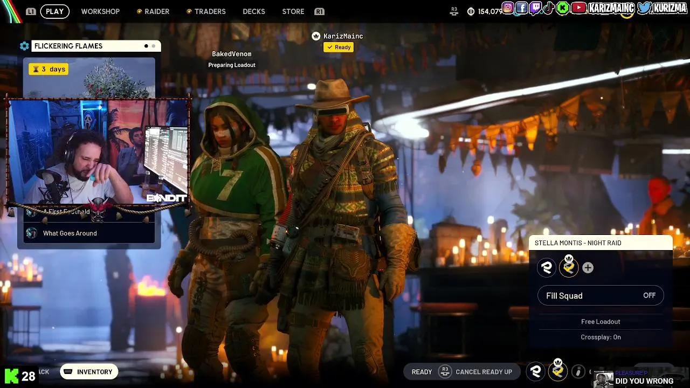Toggle the yellow Ready status badge

[x=338, y=47]
